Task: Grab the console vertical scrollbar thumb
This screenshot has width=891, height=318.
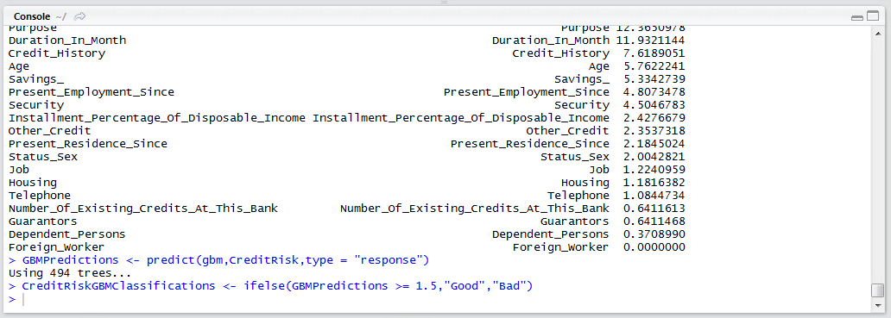Action: click(877, 290)
